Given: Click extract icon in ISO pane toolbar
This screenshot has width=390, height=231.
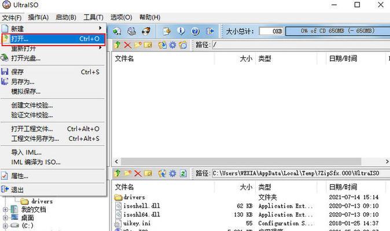Looking at the screenshot, I should (162, 45).
